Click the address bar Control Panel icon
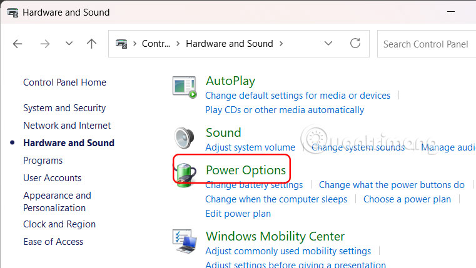 [x=122, y=44]
